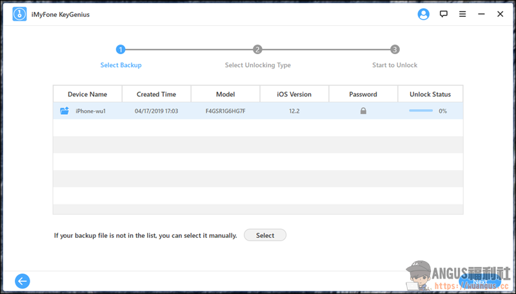Viewport: 516px width, 294px height.
Task: Open the user account profile icon
Action: point(424,14)
